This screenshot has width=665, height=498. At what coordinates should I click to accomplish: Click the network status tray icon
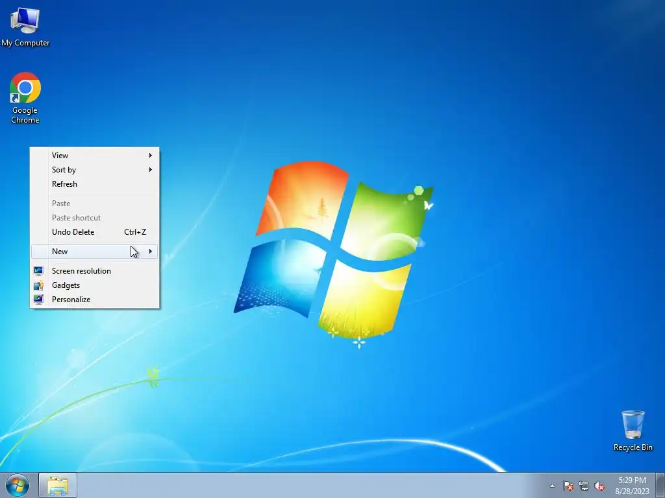tap(584, 486)
